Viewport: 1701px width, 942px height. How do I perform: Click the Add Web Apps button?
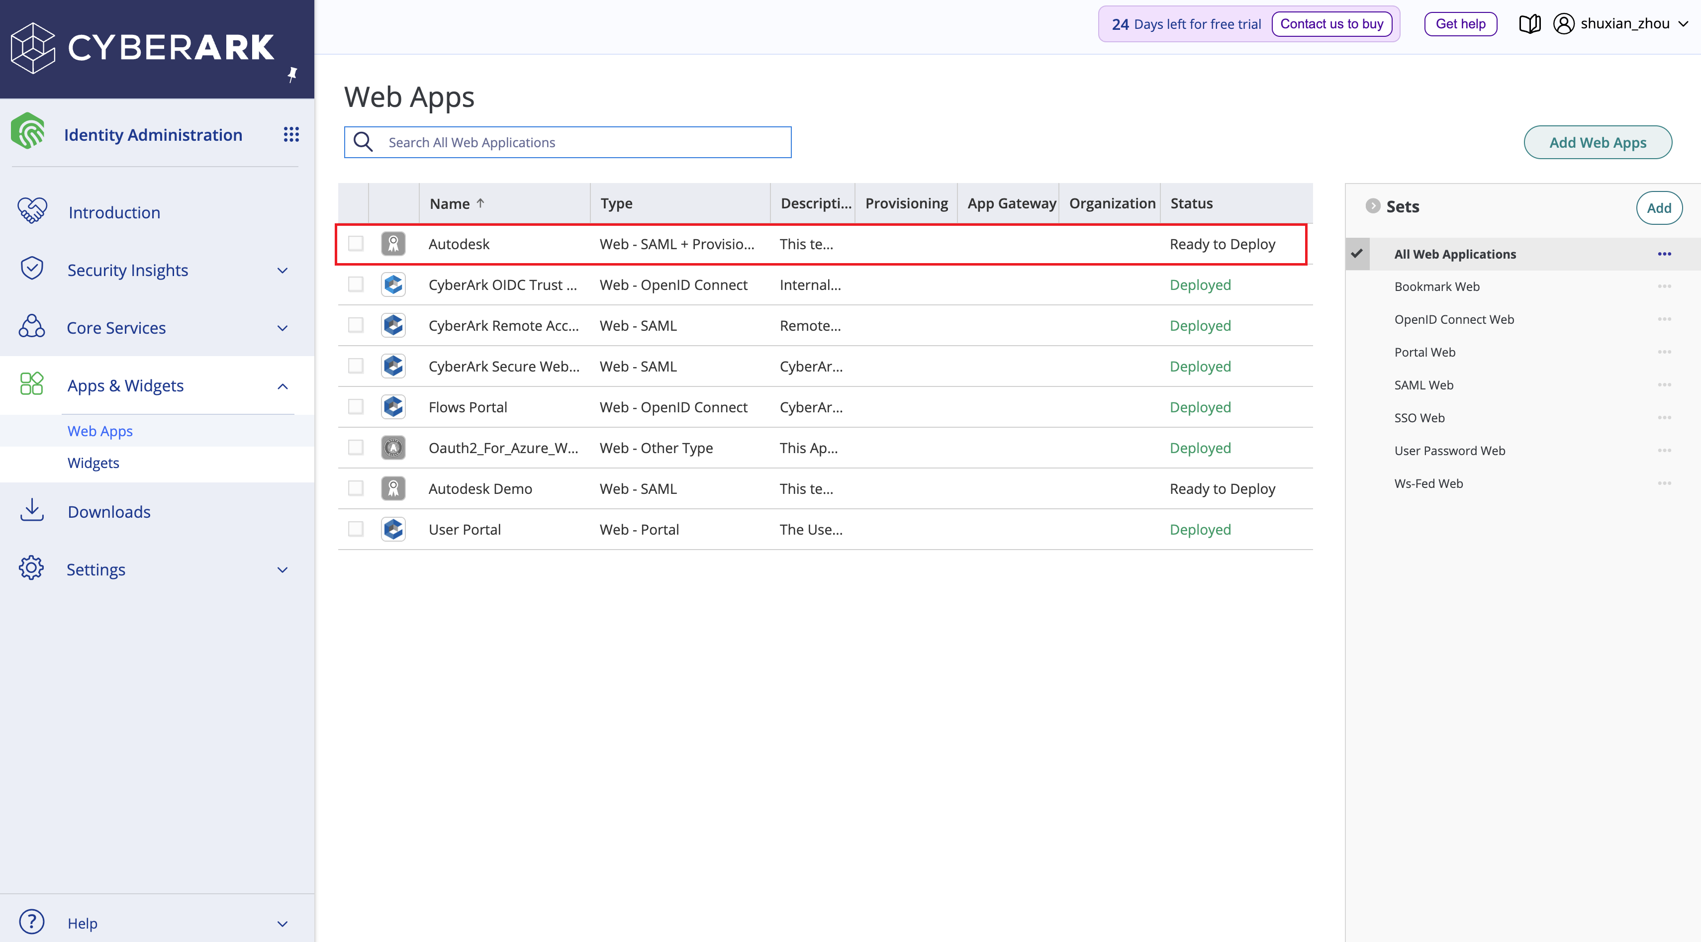[1599, 142]
